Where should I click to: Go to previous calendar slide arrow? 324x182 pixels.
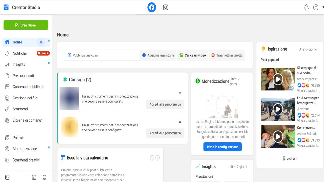coord(152,158)
